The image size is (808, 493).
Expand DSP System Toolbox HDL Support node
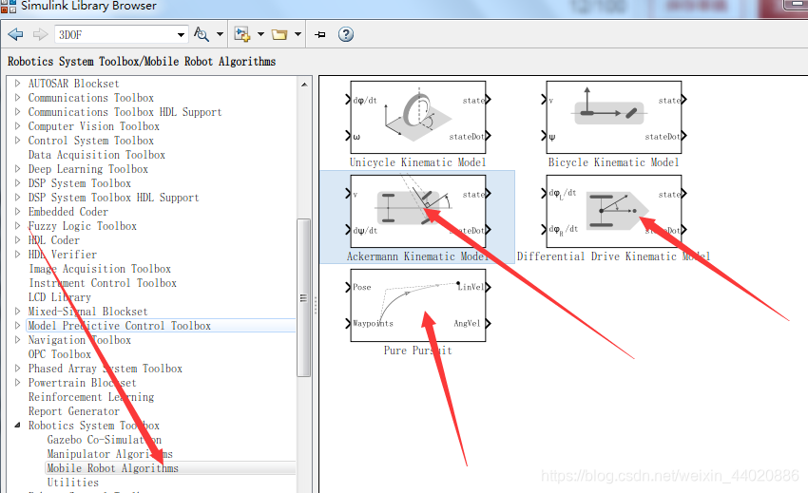(17, 198)
